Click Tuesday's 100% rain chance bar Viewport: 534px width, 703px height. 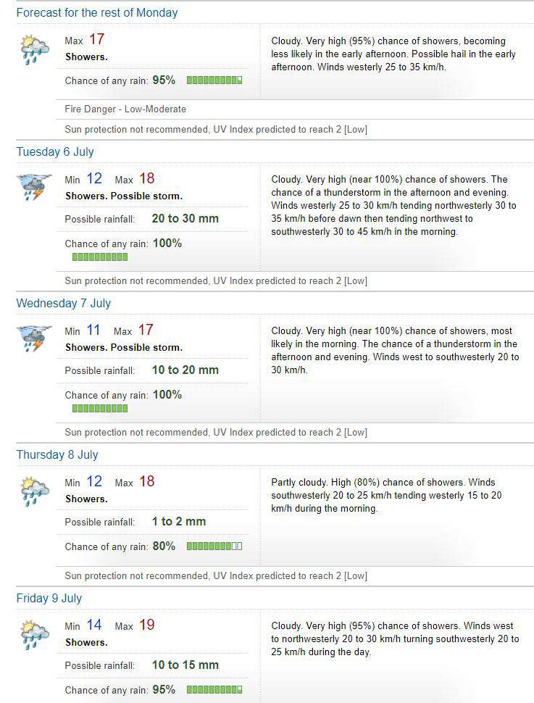pyautogui.click(x=100, y=257)
